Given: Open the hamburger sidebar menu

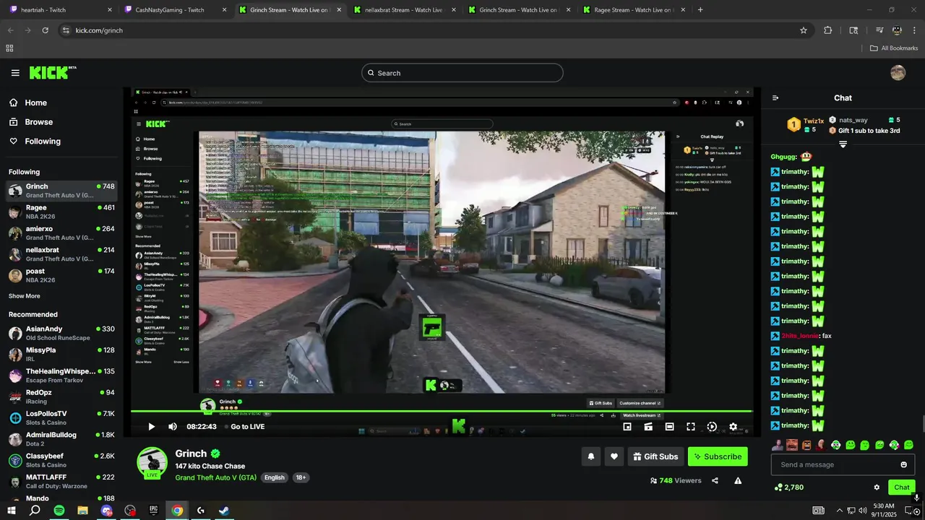Looking at the screenshot, I should [x=15, y=73].
